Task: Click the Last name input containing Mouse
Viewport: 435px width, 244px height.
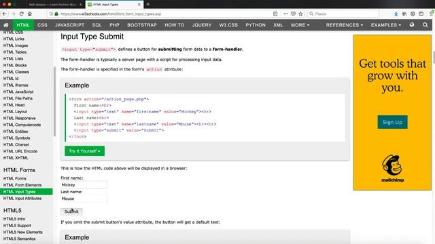Action: tap(84, 199)
